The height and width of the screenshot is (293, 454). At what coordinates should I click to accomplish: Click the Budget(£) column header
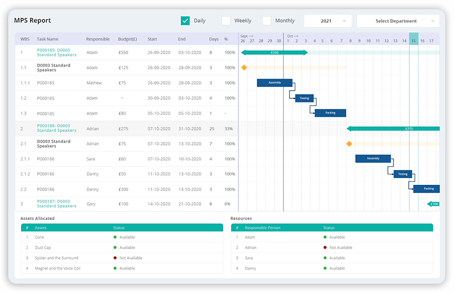coord(128,39)
